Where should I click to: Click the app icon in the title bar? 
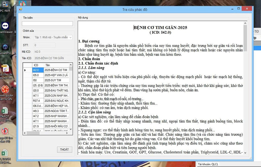pyautogui.click(x=21, y=9)
